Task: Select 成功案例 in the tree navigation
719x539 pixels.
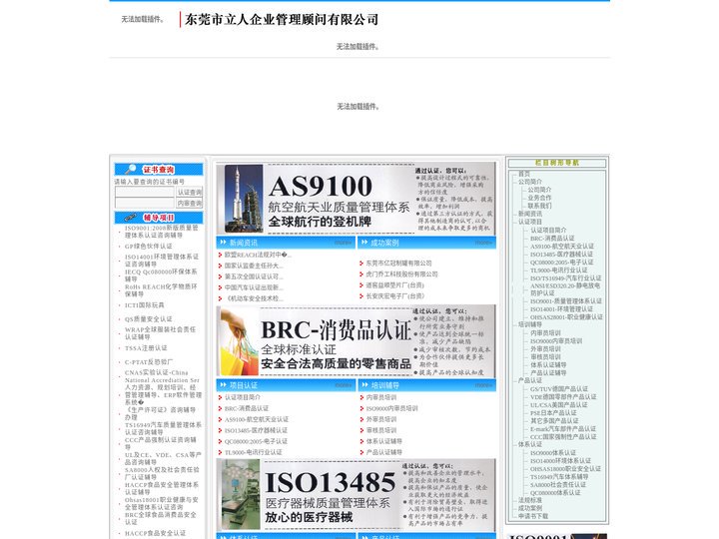Action: click(530, 508)
